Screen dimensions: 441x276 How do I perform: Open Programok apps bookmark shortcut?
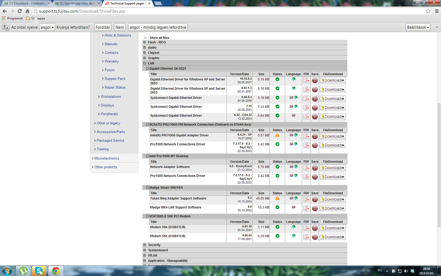click(x=12, y=18)
